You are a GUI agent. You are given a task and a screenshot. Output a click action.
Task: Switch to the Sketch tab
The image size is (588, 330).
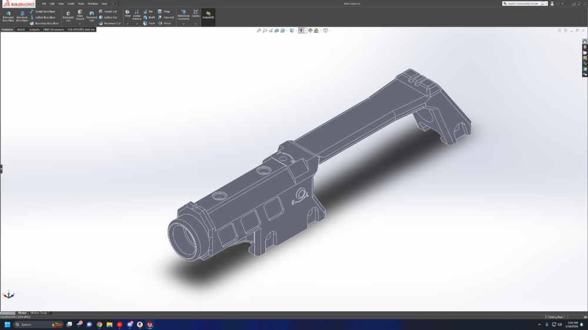tap(21, 29)
